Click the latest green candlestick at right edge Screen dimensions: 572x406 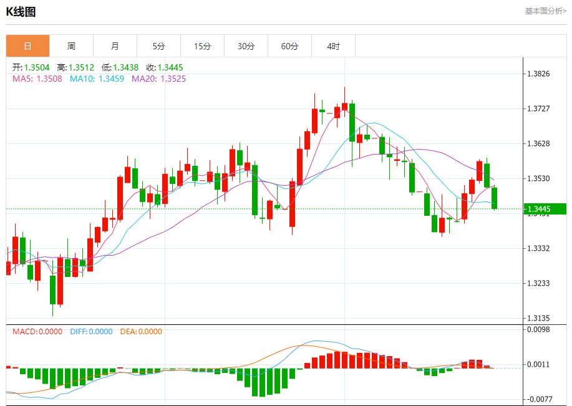point(494,198)
